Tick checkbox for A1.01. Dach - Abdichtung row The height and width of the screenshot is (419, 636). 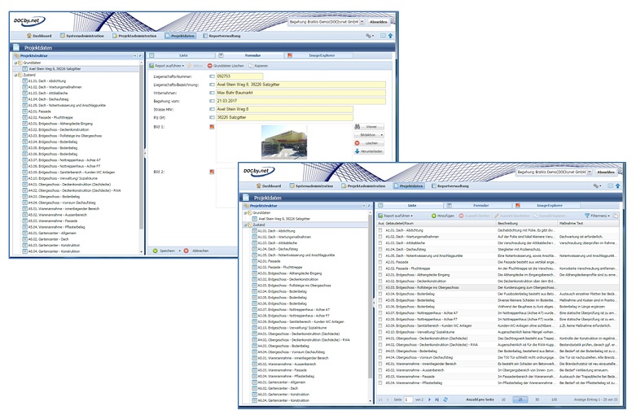380,230
